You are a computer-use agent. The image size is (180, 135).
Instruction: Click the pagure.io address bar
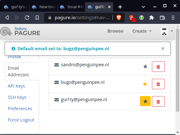[82, 18]
